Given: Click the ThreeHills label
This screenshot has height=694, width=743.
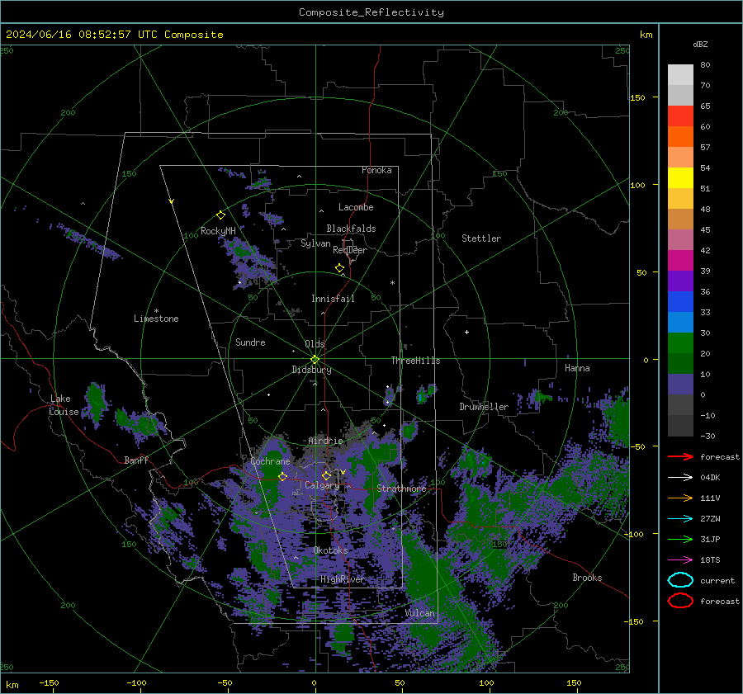Looking at the screenshot, I should tap(415, 361).
